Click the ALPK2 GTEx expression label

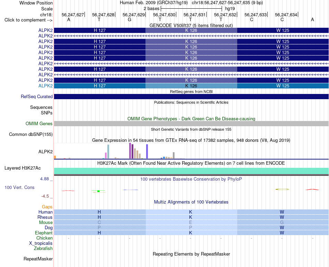(x=45, y=152)
